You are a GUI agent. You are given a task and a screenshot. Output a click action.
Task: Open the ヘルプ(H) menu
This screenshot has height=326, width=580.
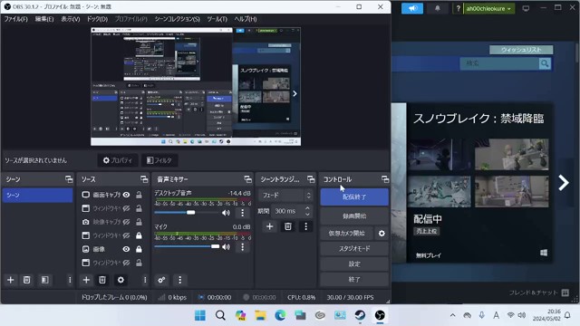click(x=246, y=19)
